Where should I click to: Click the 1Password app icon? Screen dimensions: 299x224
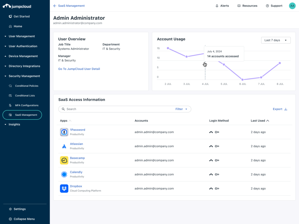click(64, 132)
